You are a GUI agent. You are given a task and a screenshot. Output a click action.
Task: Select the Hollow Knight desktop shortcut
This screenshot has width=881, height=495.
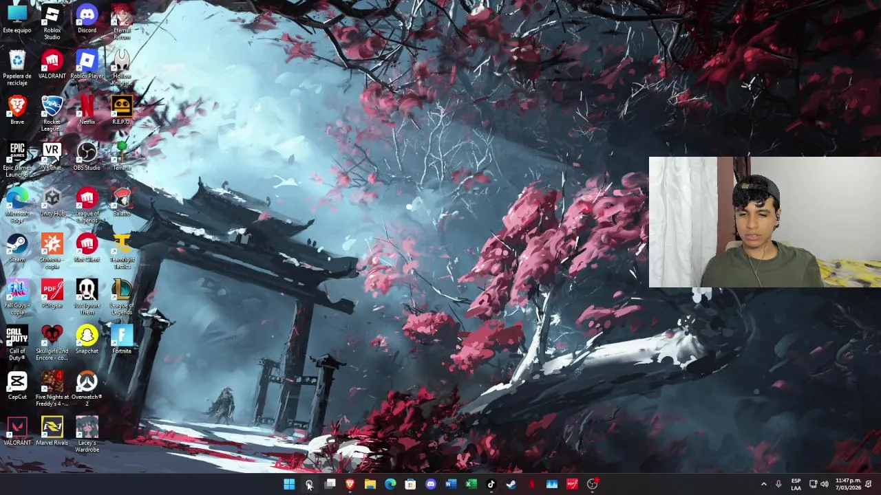click(122, 67)
